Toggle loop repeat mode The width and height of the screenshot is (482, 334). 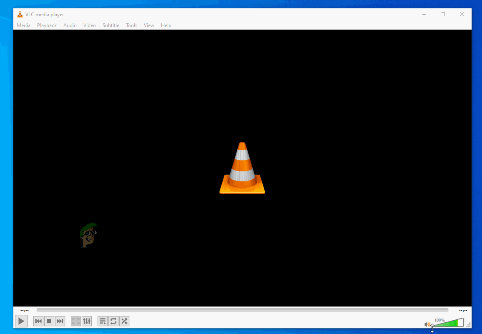pyautogui.click(x=113, y=321)
